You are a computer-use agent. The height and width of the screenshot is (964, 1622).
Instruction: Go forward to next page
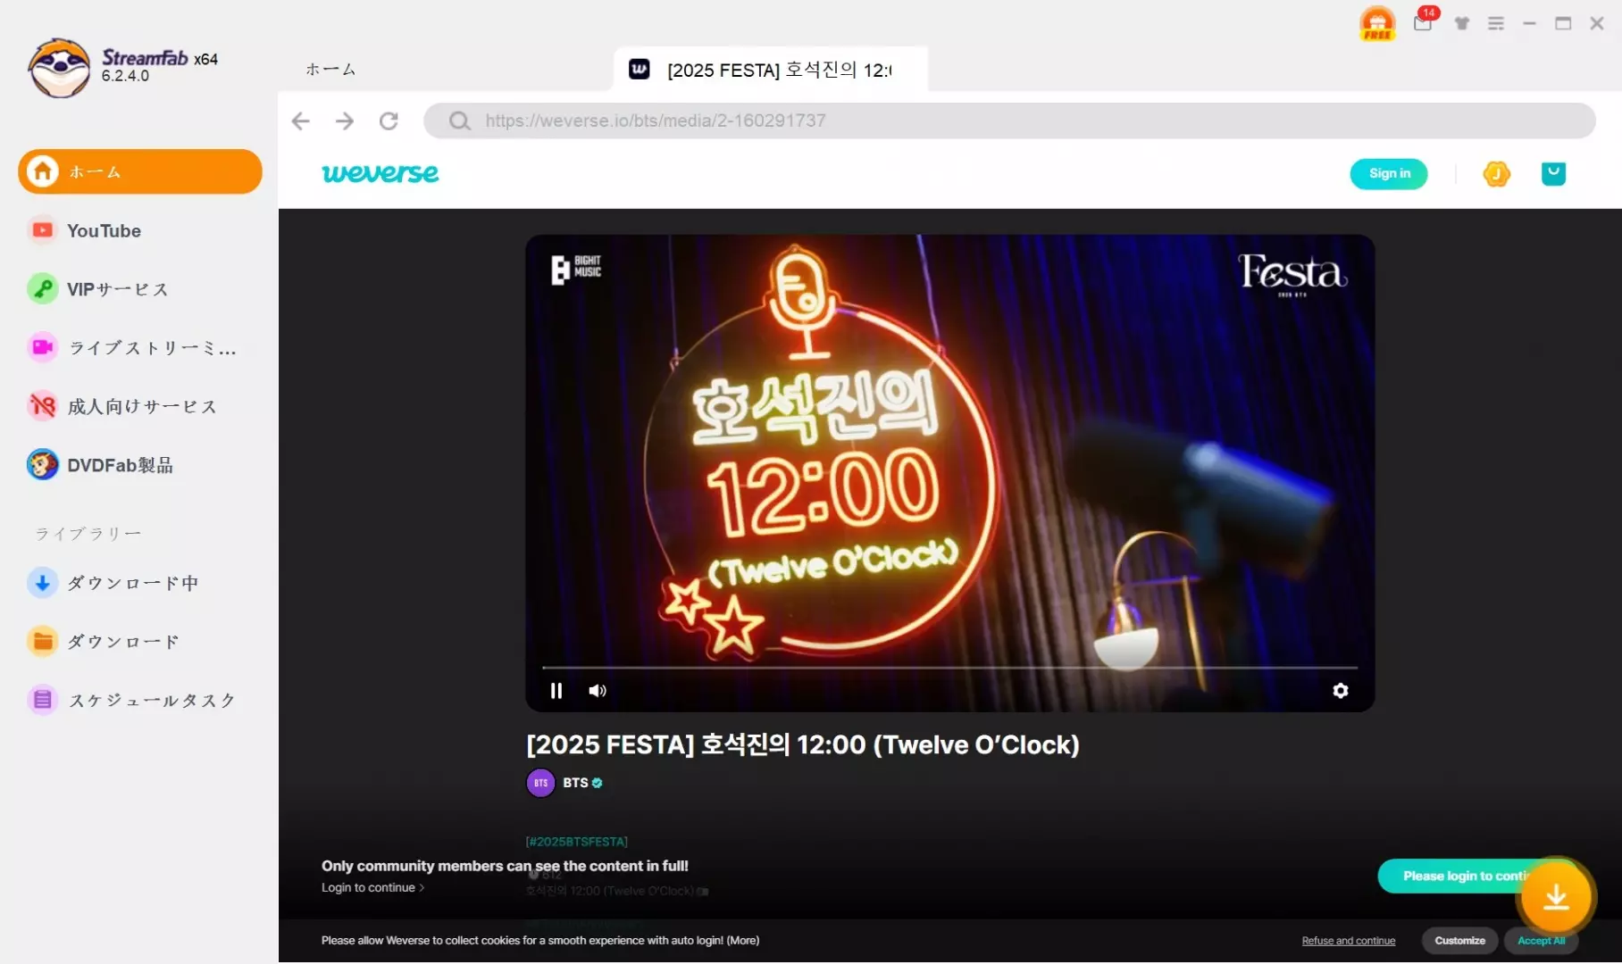click(x=345, y=120)
